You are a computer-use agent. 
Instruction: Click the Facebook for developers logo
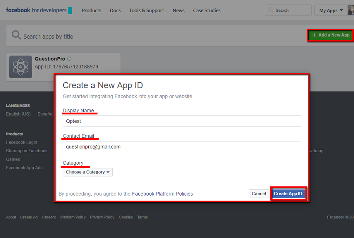pos(39,10)
